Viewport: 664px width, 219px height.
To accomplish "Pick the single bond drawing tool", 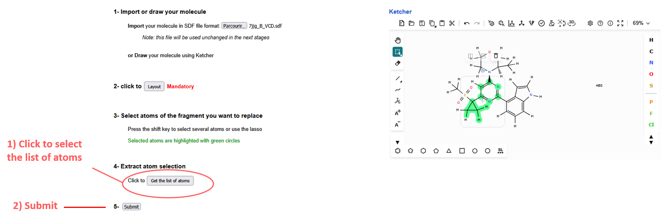I will [398, 78].
